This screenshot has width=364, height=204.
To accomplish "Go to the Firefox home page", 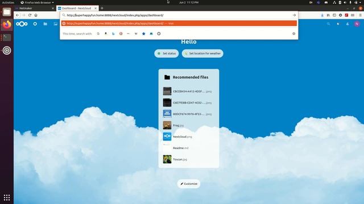I will (36, 15).
